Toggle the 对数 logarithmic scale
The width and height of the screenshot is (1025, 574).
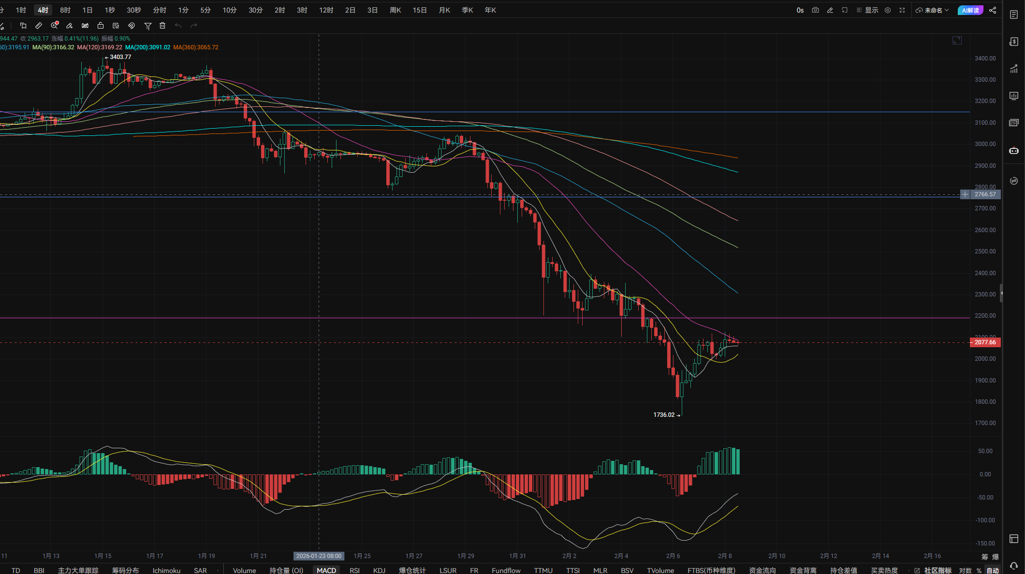[965, 570]
